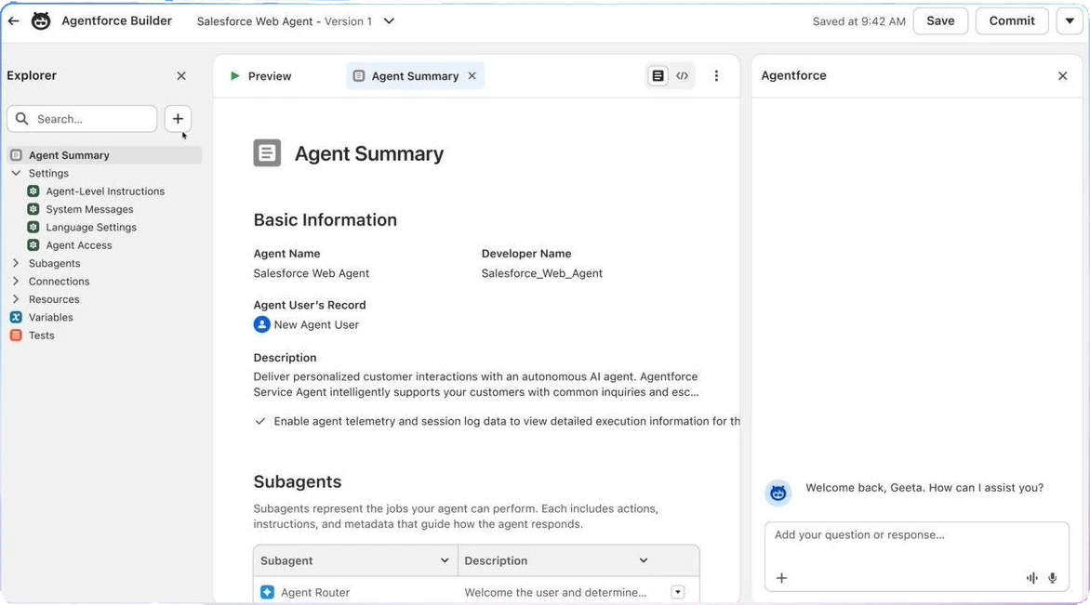Click the Agentforce Builder astro logo

click(41, 20)
